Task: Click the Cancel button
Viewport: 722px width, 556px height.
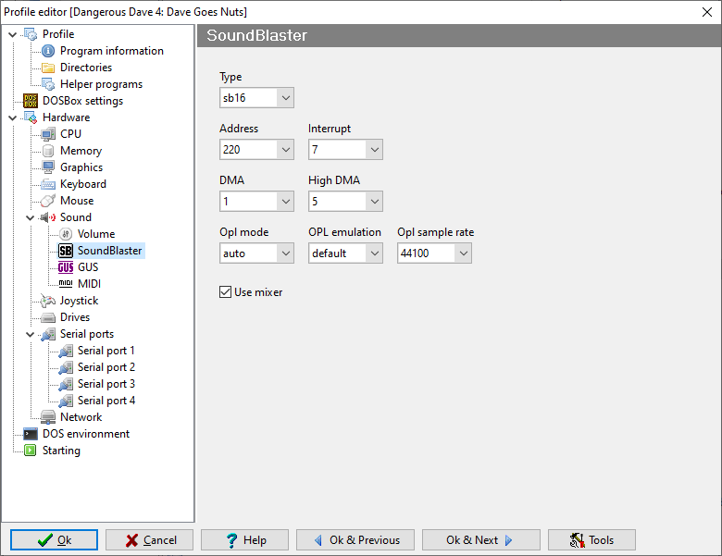Action: (149, 540)
